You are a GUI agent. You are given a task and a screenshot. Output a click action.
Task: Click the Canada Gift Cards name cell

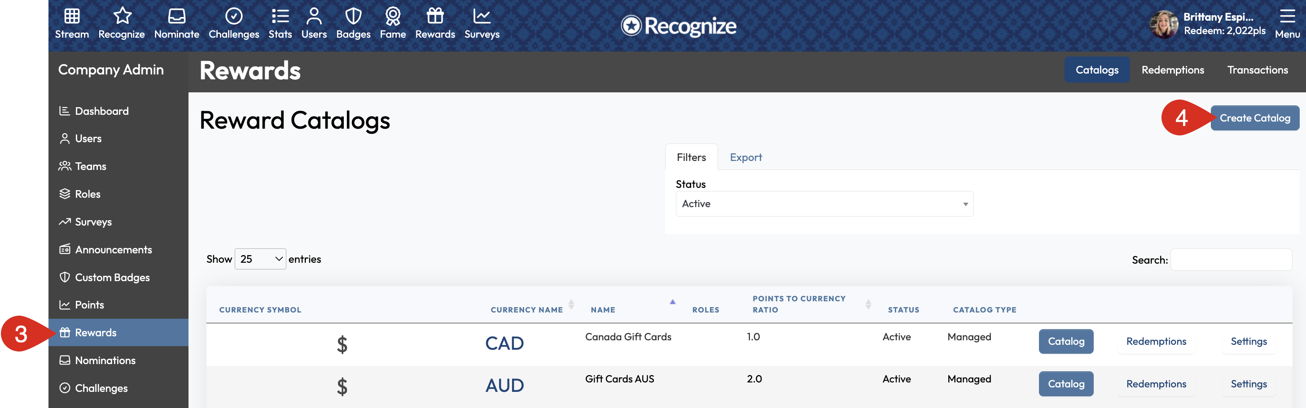[628, 337]
